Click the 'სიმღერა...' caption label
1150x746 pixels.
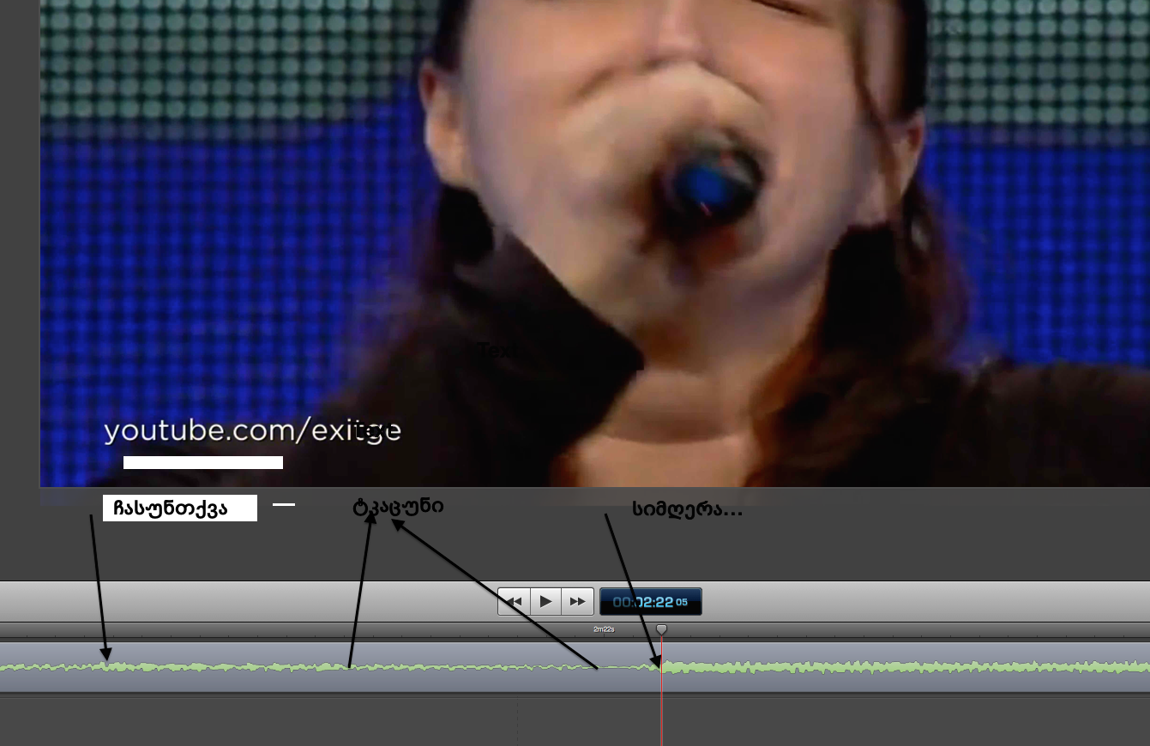coord(684,509)
